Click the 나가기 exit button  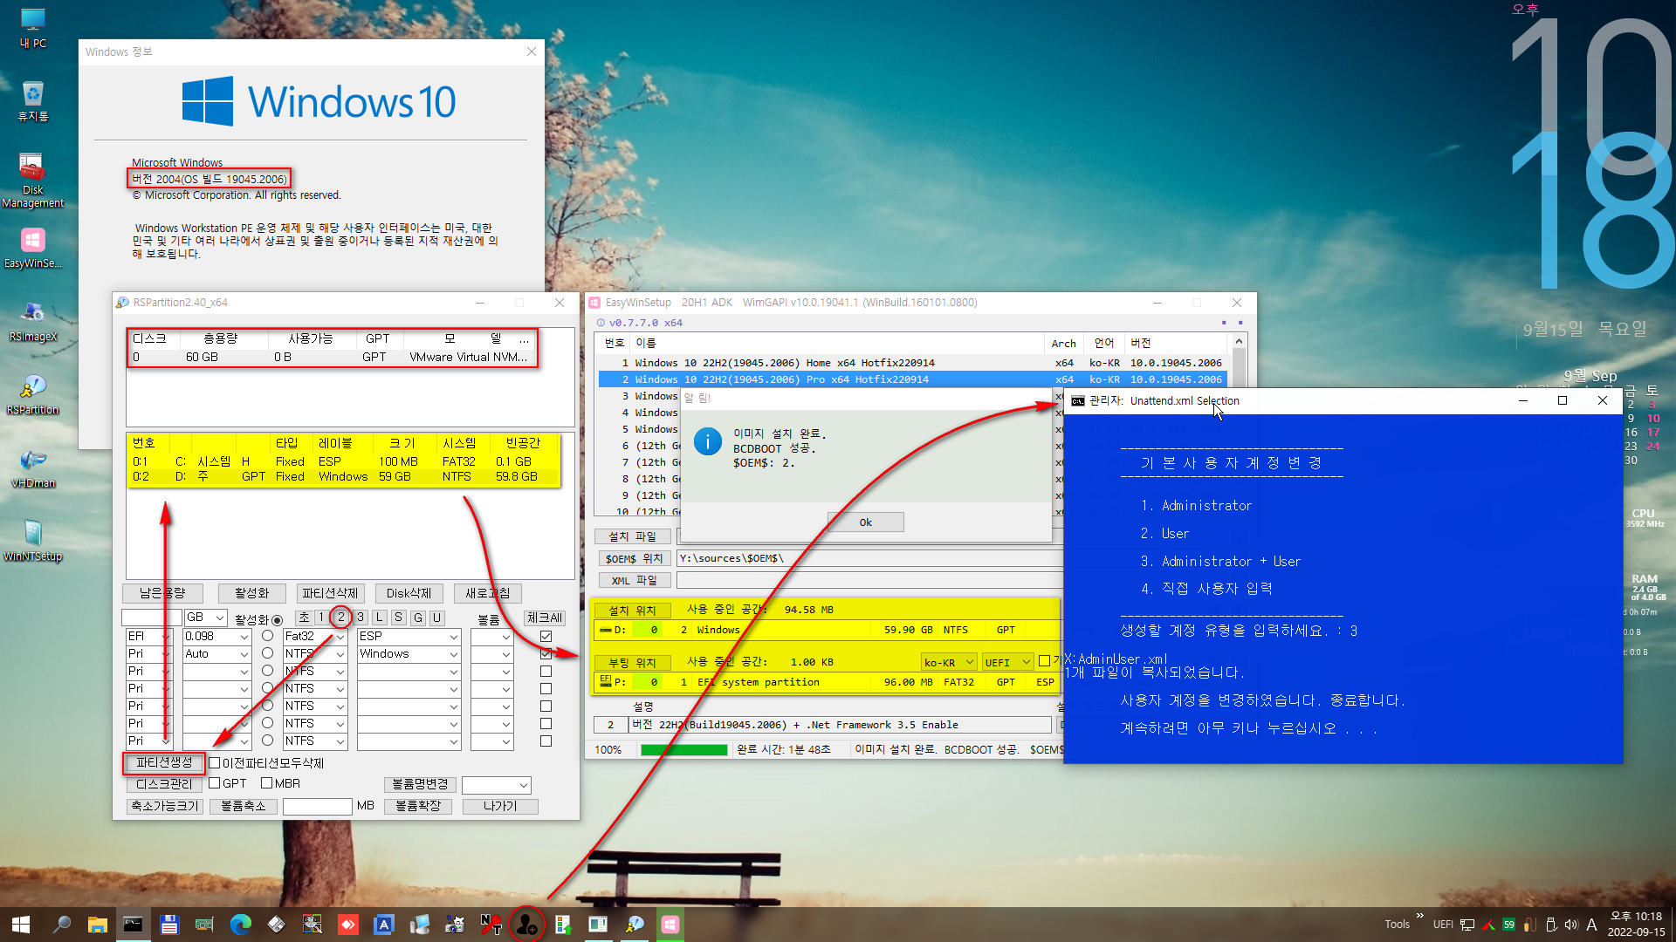(x=500, y=806)
